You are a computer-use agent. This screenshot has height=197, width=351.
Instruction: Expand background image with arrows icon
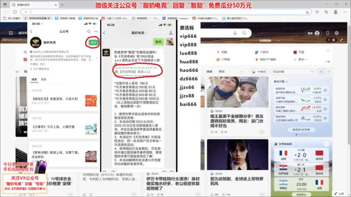point(341,40)
